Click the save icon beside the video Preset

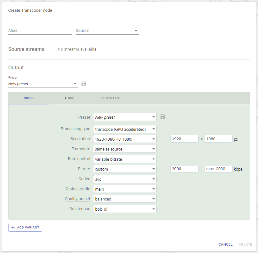pos(163,117)
